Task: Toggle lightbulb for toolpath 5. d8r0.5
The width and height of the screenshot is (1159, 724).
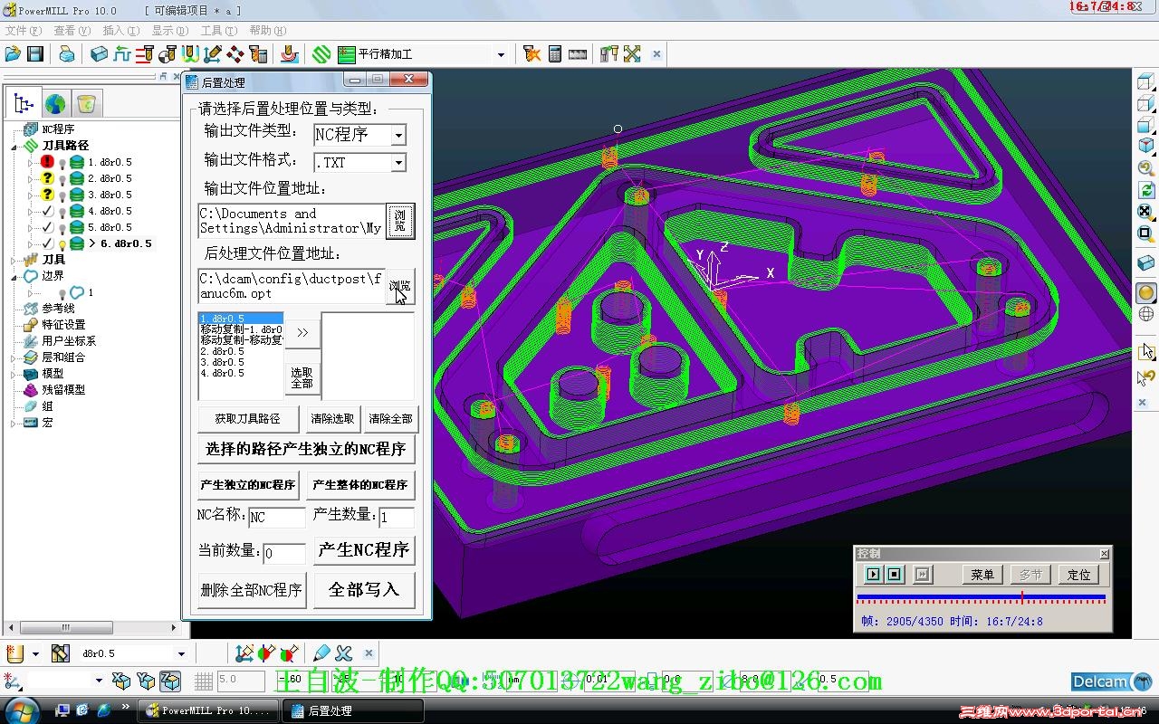Action: point(62,228)
